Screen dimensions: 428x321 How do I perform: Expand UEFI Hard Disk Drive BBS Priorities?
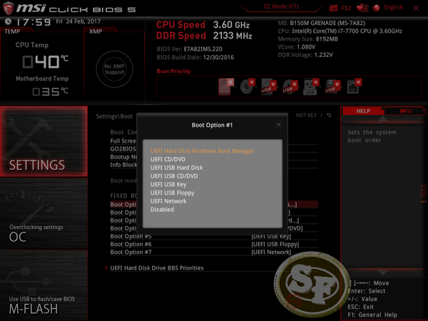157,268
